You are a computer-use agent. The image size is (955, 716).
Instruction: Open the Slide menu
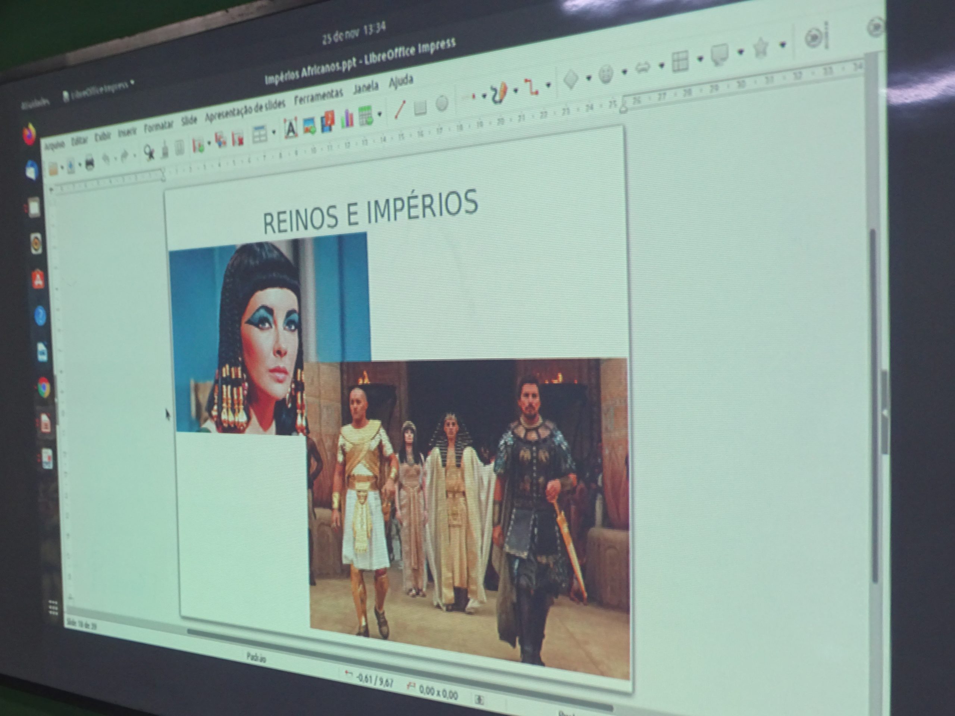click(x=189, y=120)
